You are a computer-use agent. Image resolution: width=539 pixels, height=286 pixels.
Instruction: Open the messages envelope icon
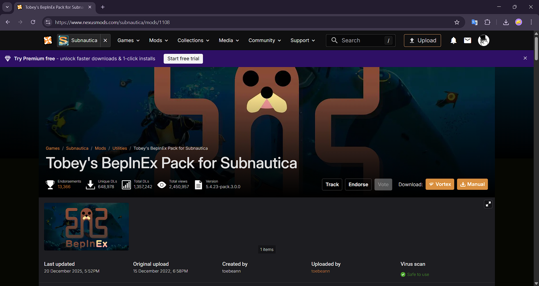coord(468,40)
